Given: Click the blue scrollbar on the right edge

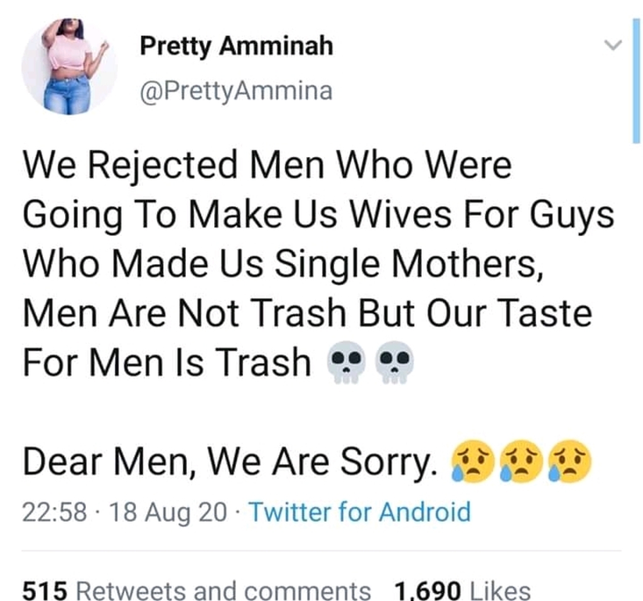Looking at the screenshot, I should click(637, 80).
